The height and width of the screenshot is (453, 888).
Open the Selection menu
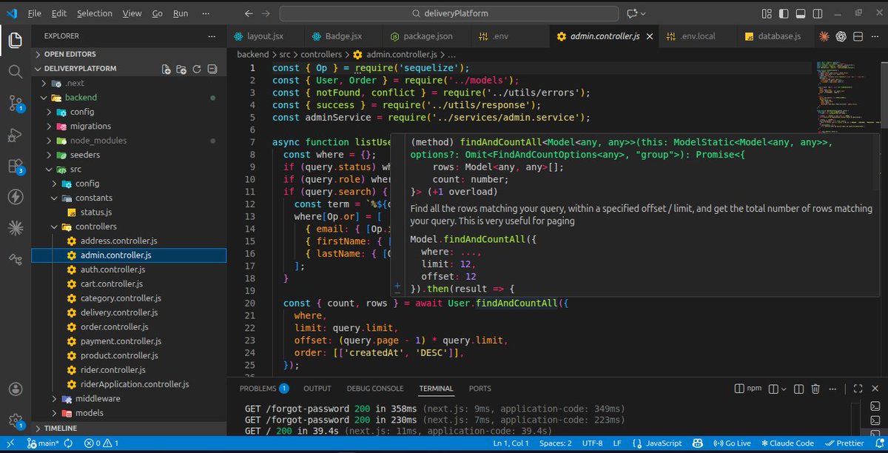95,13
